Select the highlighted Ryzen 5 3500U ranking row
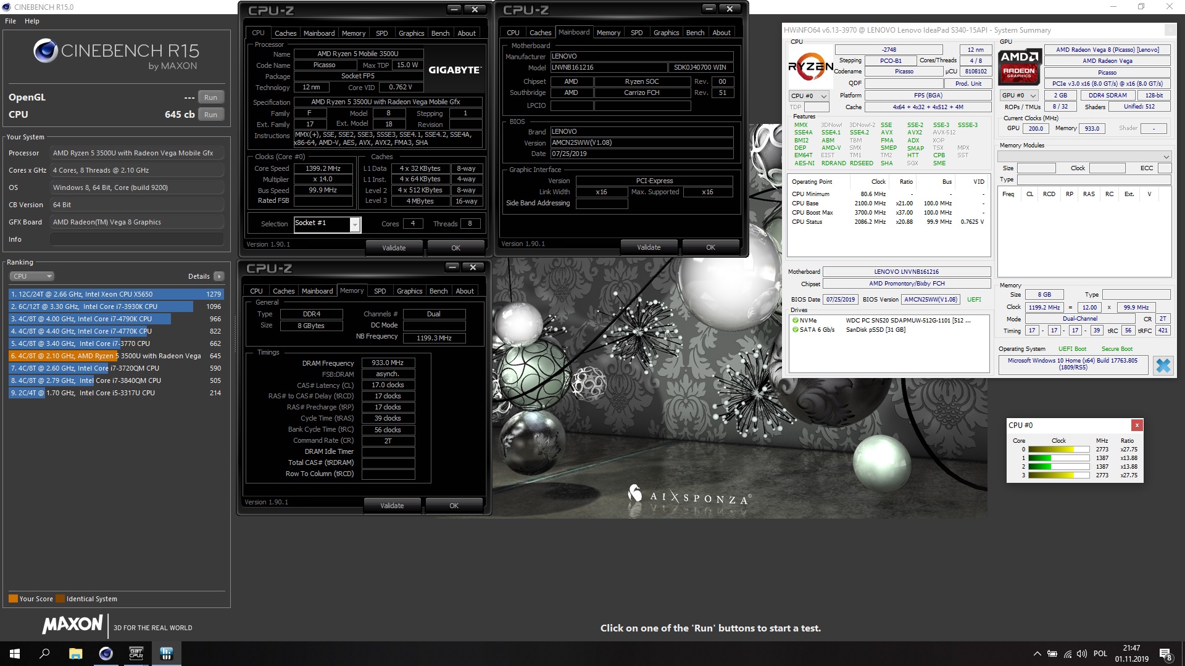 tap(116, 356)
